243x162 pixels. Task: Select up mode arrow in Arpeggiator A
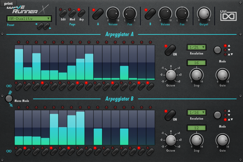pos(229,46)
